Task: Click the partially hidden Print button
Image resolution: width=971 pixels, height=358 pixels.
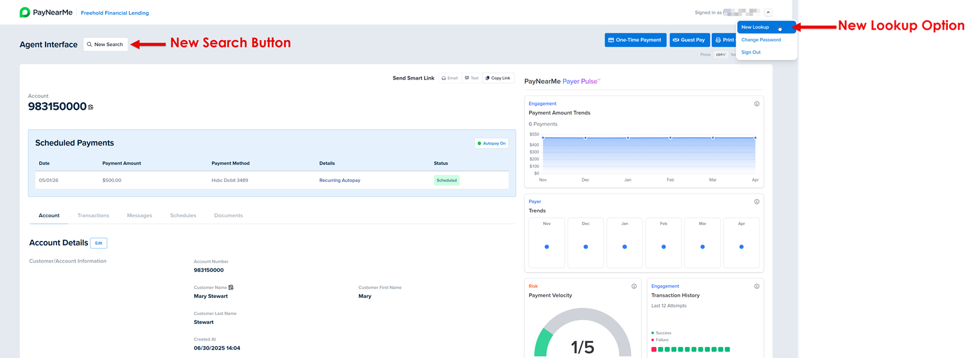Action: (724, 40)
